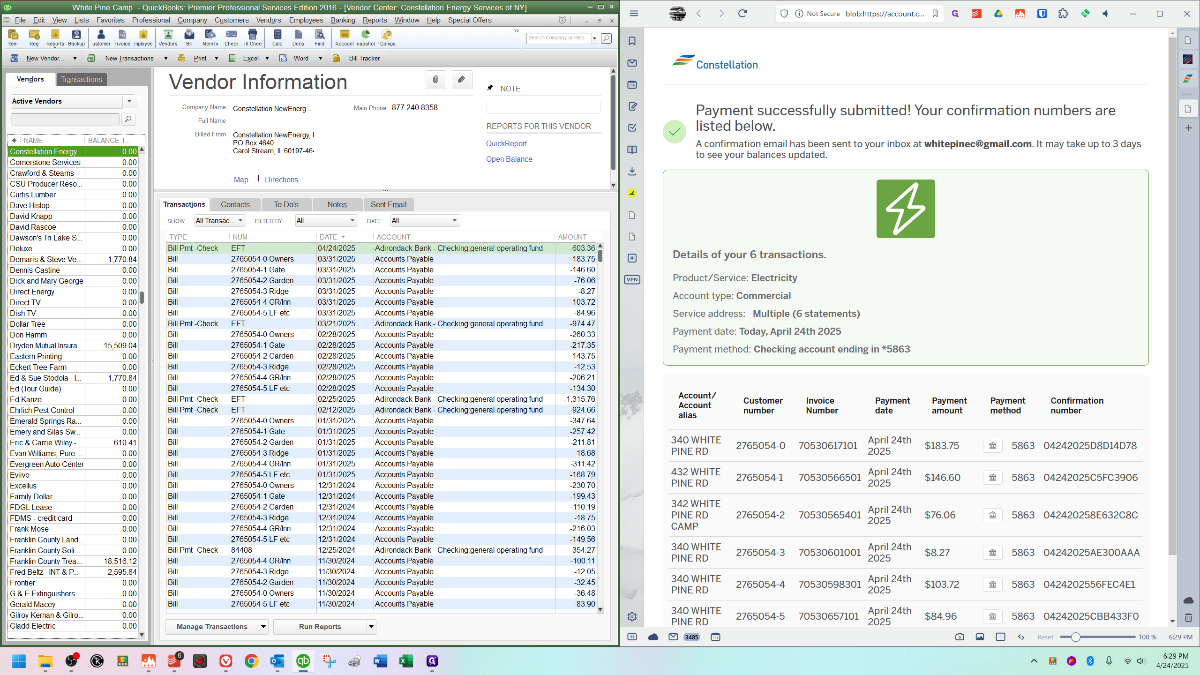Switch to the Contacts tab
The height and width of the screenshot is (675, 1200).
click(x=235, y=204)
